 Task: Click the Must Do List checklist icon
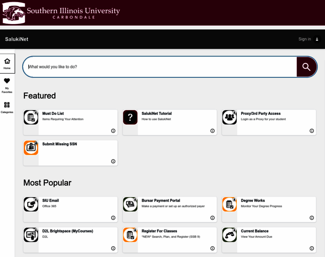tap(31, 117)
